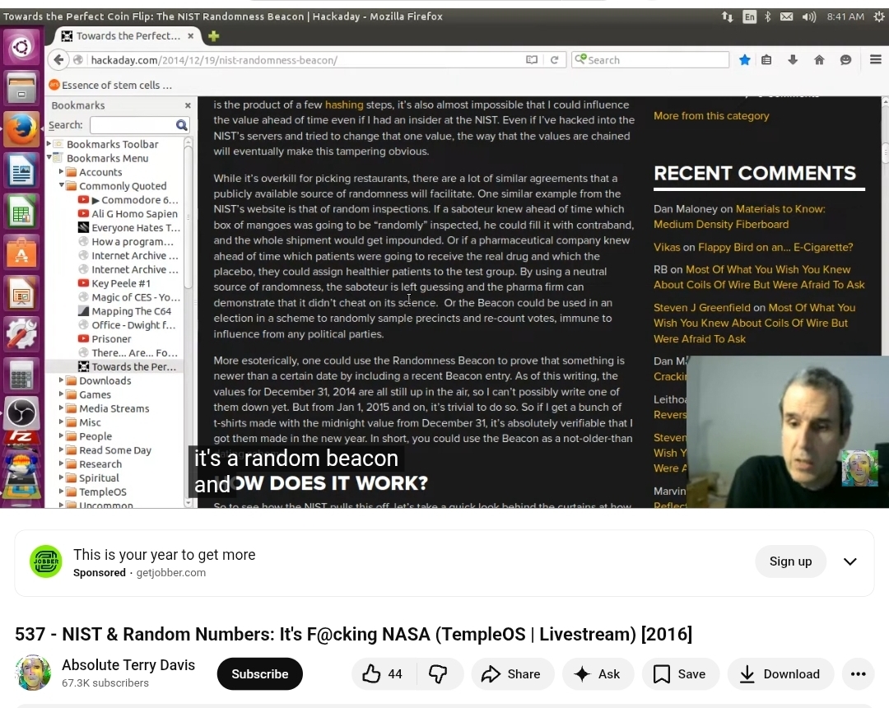The image size is (889, 708).
Task: Open Flappy Bird on an E-Cigarette link
Action: tap(775, 247)
